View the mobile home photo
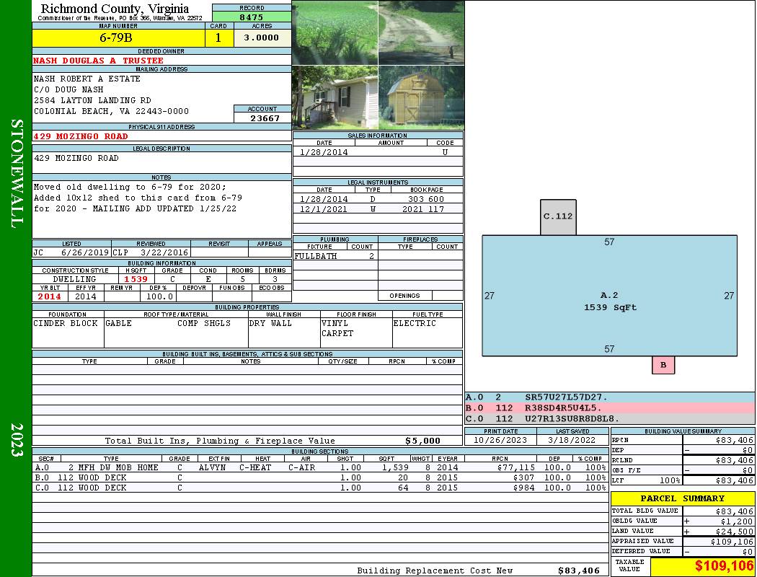 tap(335, 97)
